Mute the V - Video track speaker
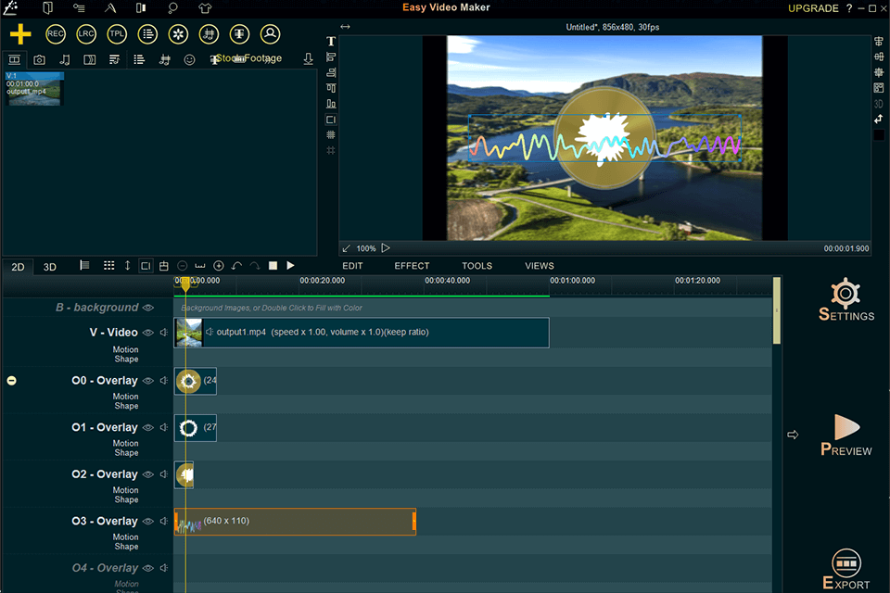 tap(164, 333)
